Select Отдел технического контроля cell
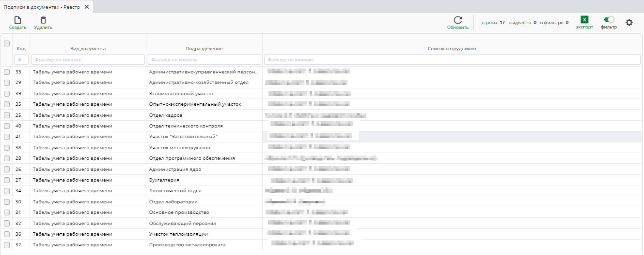Screen dimensions: 644x255 click(x=204, y=126)
